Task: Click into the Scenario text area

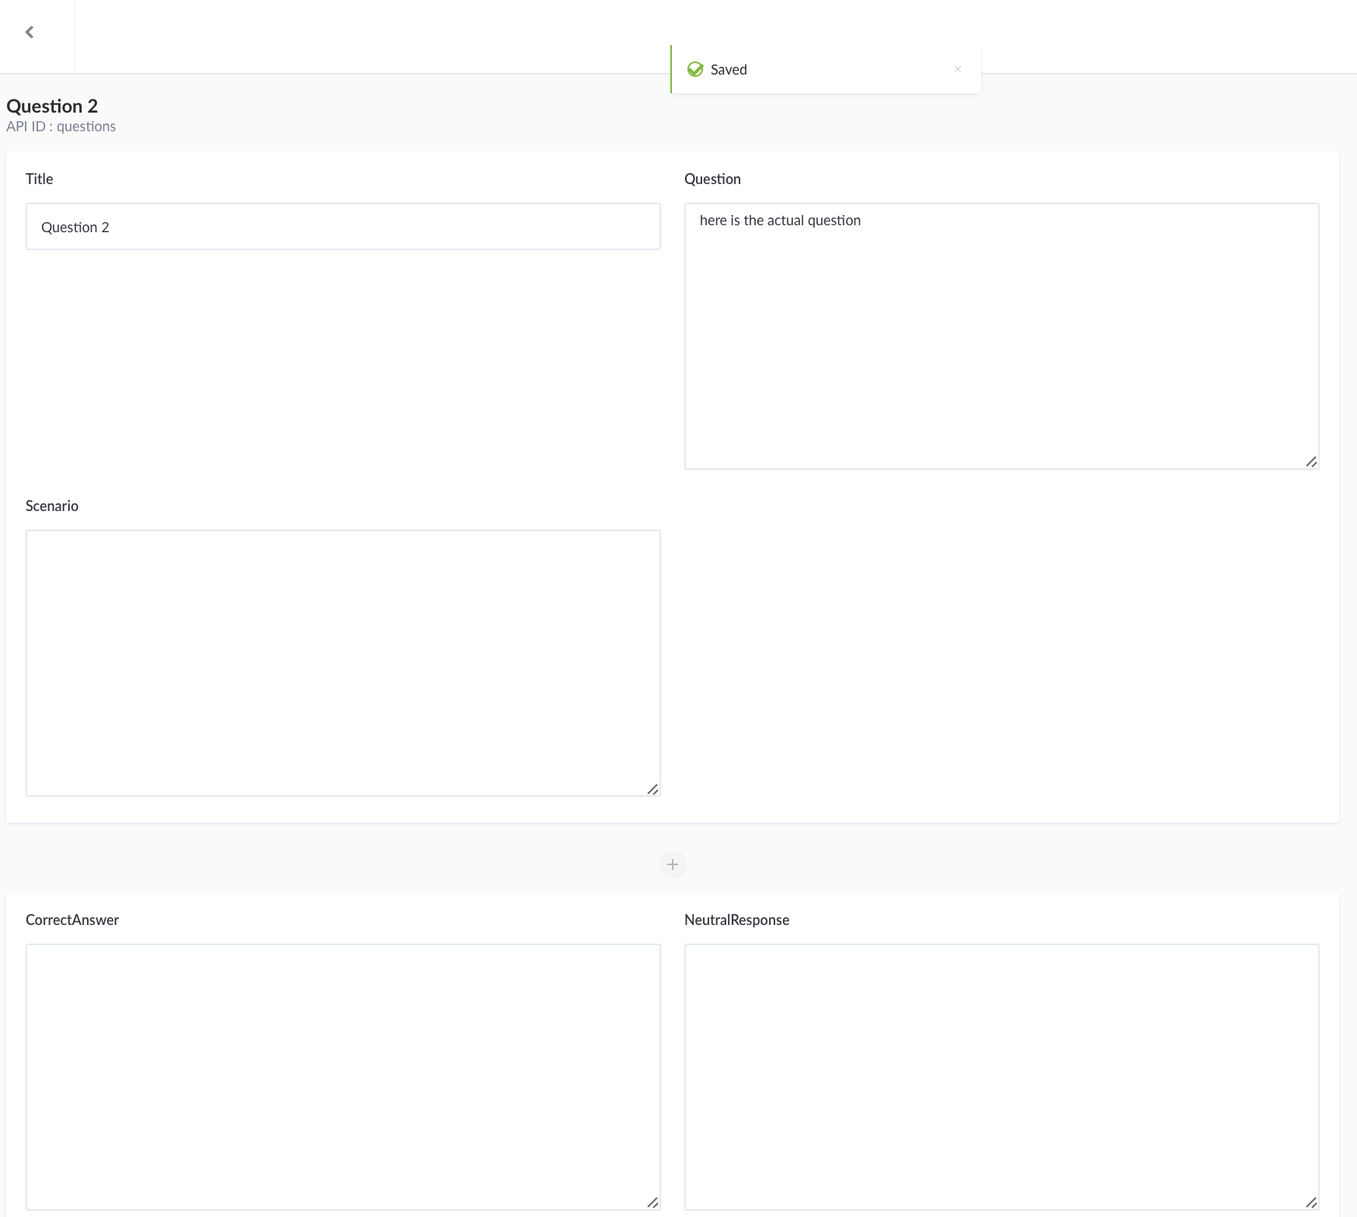Action: [x=343, y=663]
